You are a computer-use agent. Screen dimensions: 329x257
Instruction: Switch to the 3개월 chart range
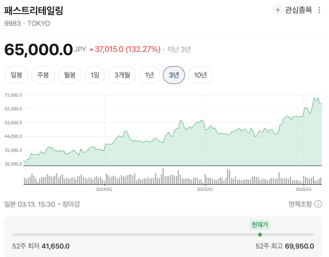coord(122,75)
